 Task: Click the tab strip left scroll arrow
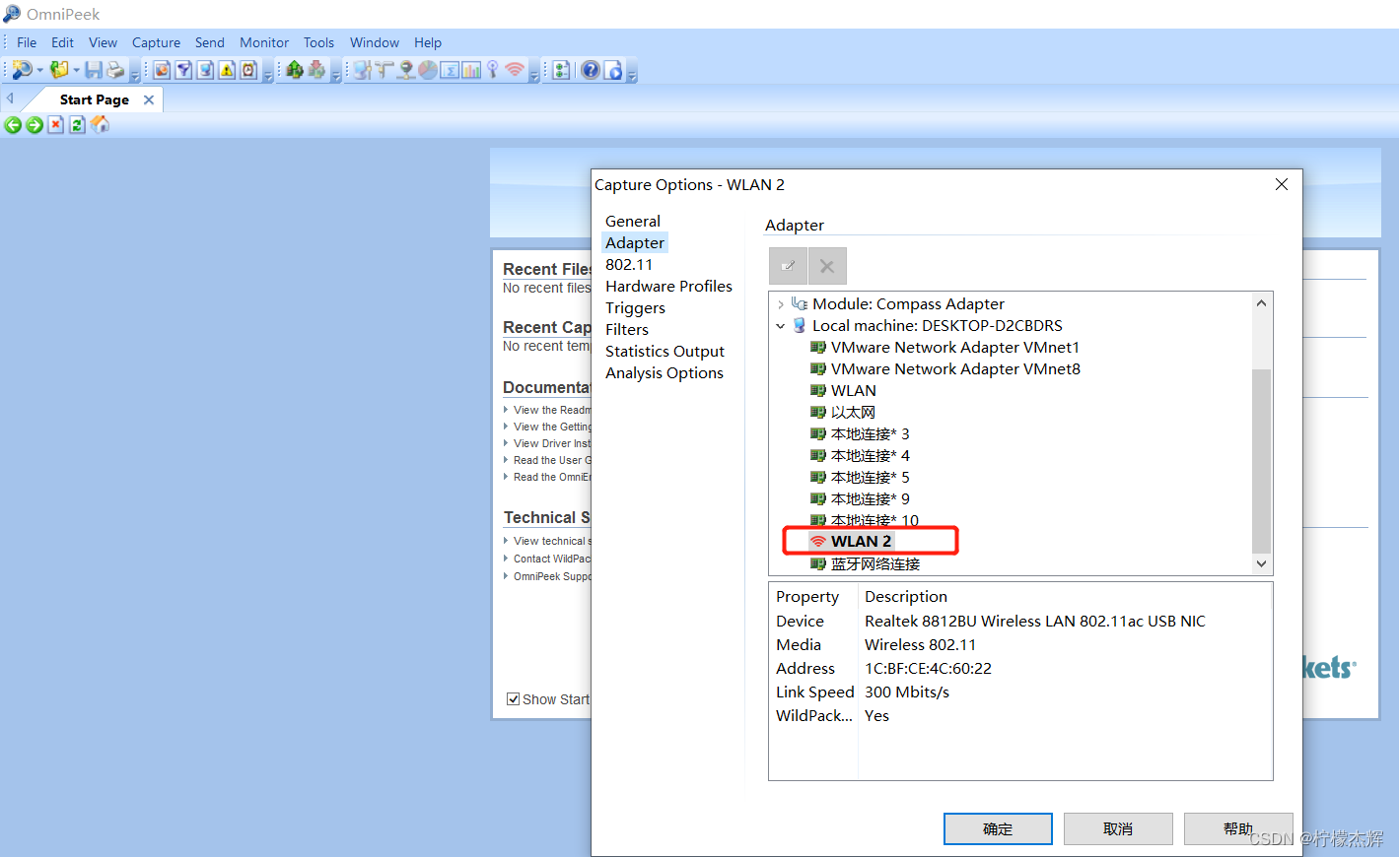[x=10, y=99]
